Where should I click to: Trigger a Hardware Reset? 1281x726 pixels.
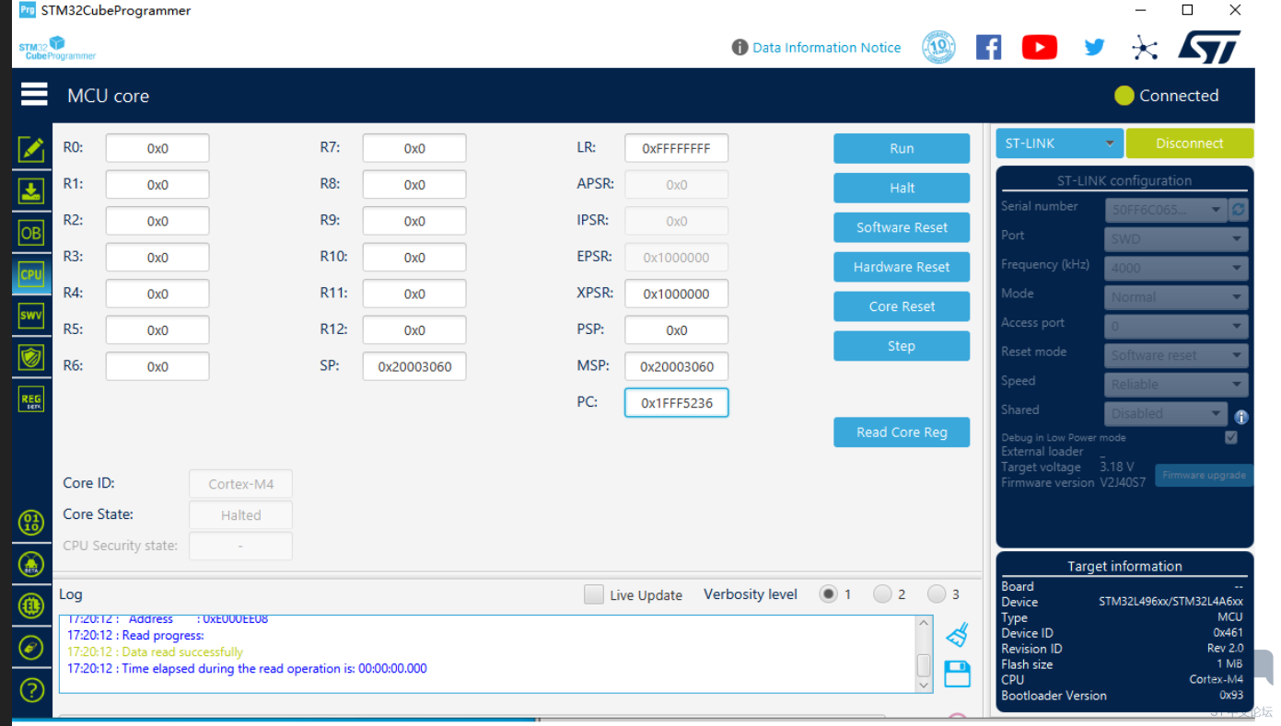point(902,267)
